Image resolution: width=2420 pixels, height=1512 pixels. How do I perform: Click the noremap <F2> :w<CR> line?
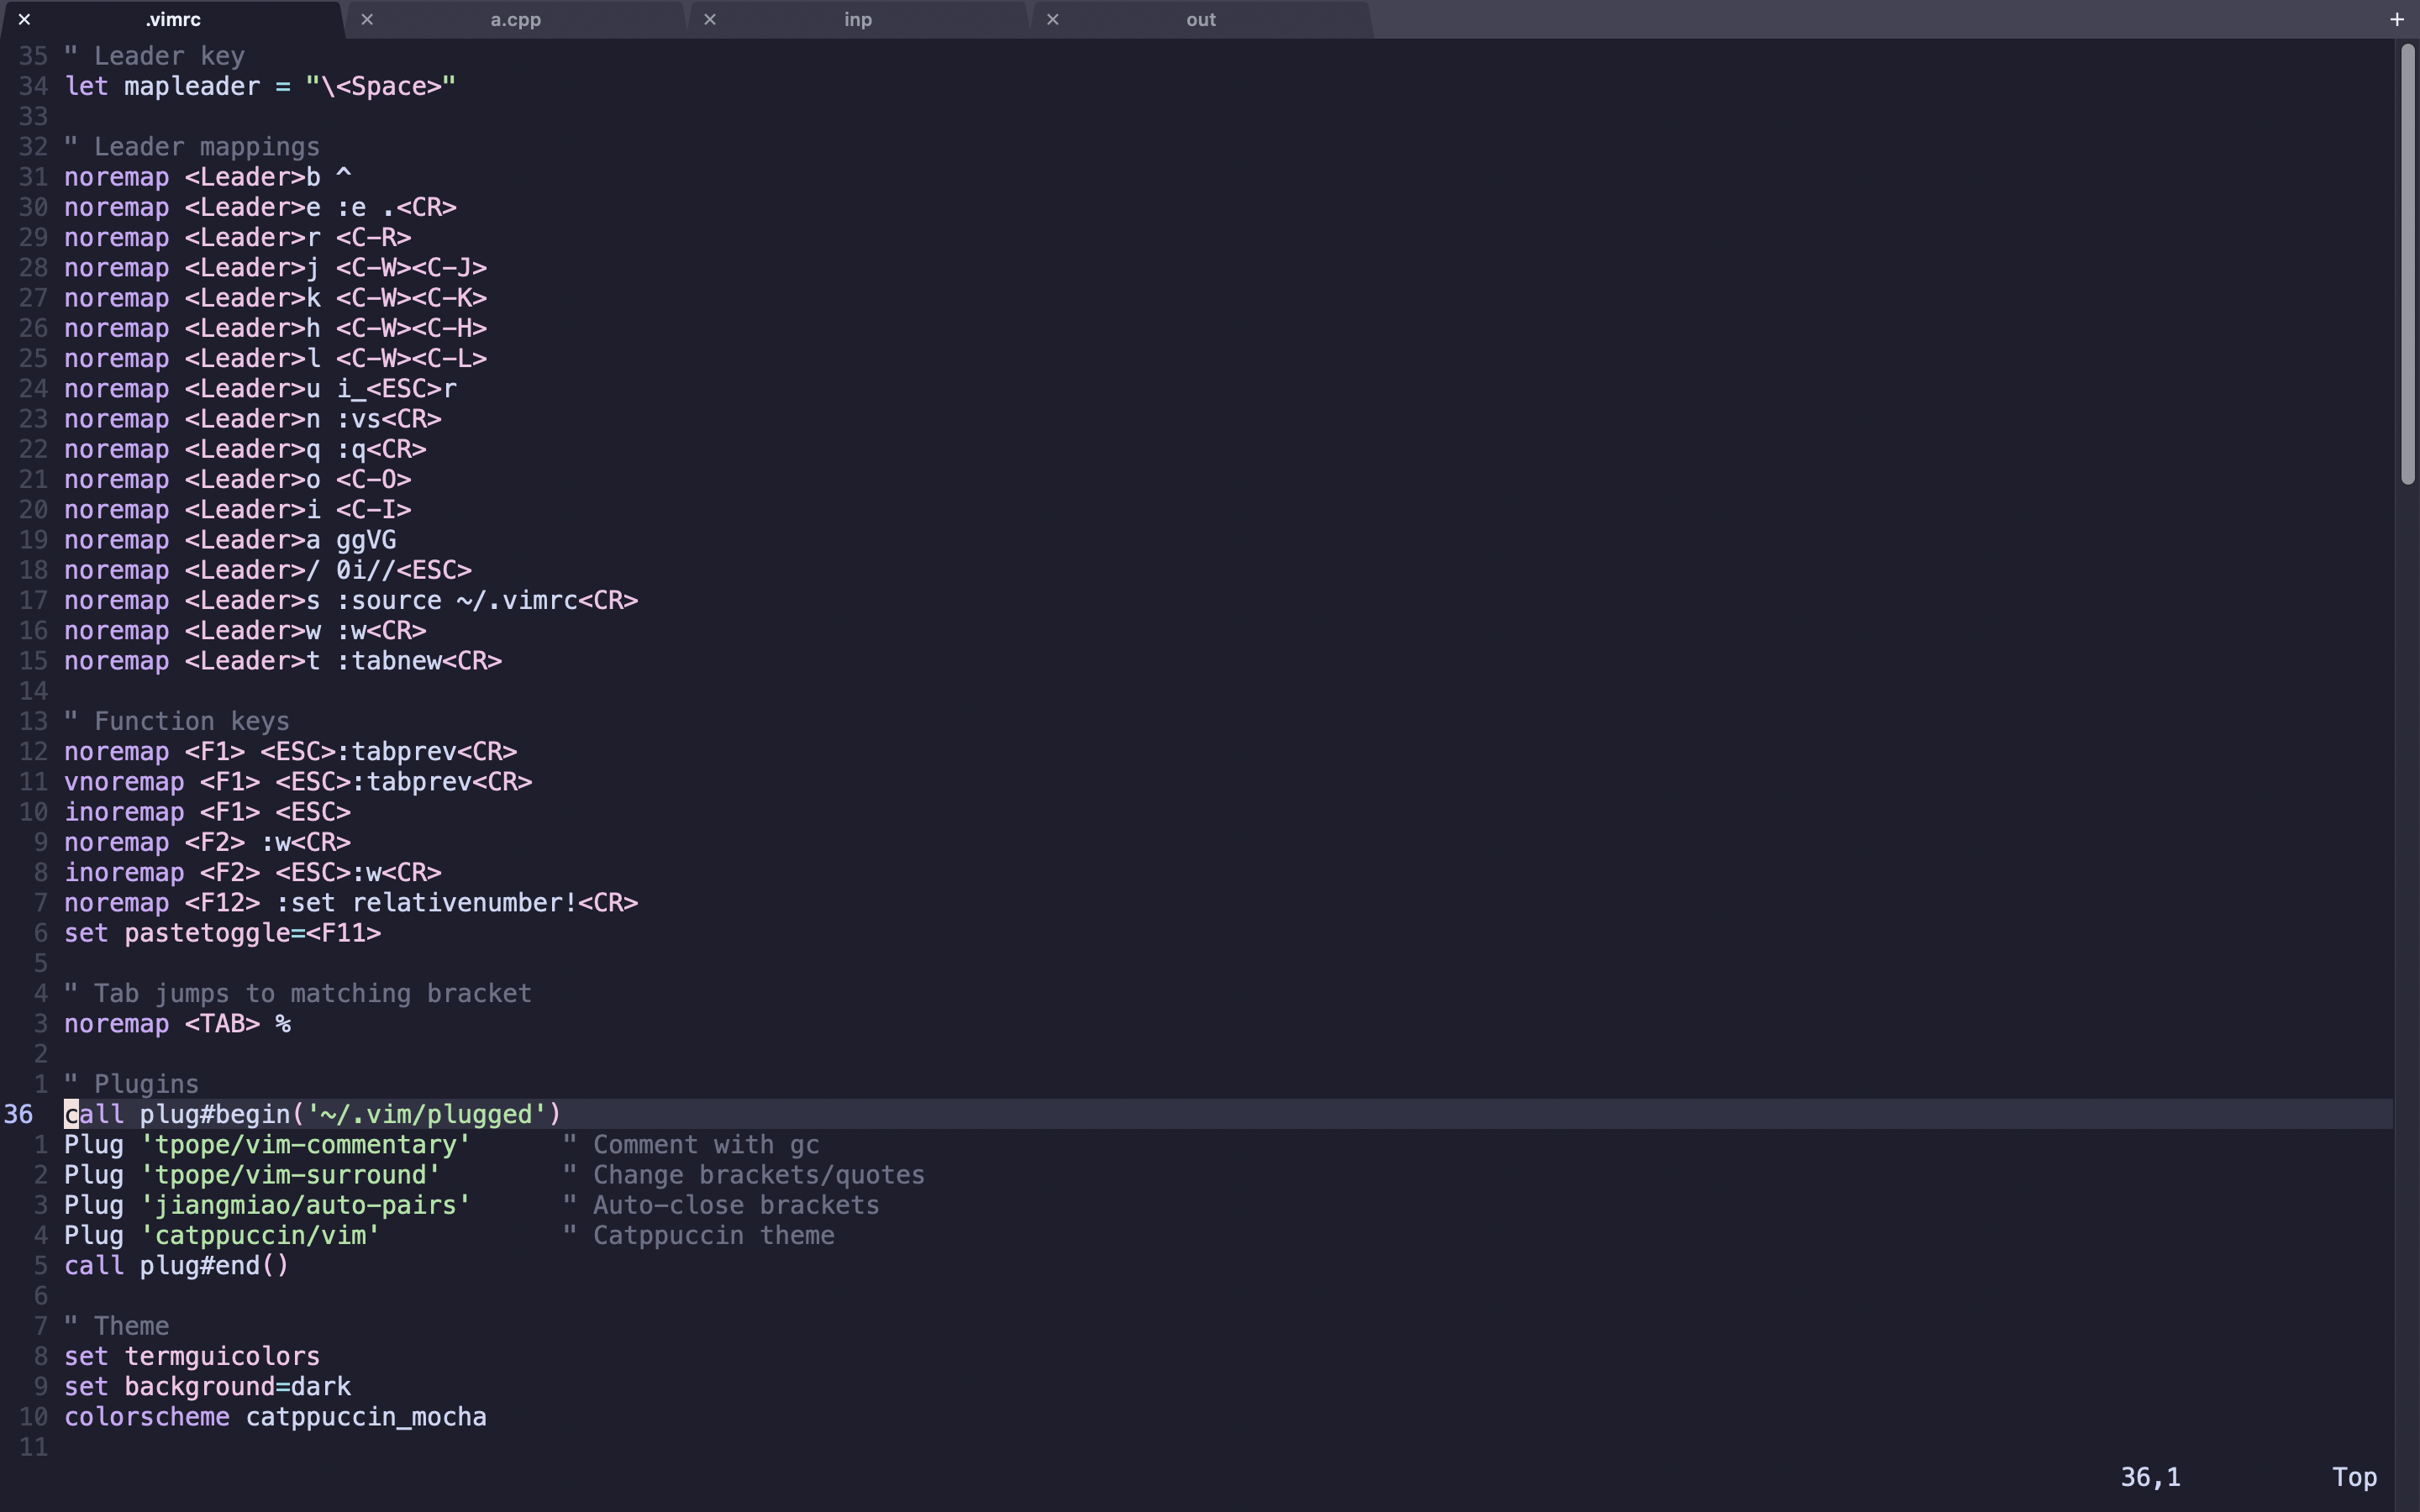(208, 842)
